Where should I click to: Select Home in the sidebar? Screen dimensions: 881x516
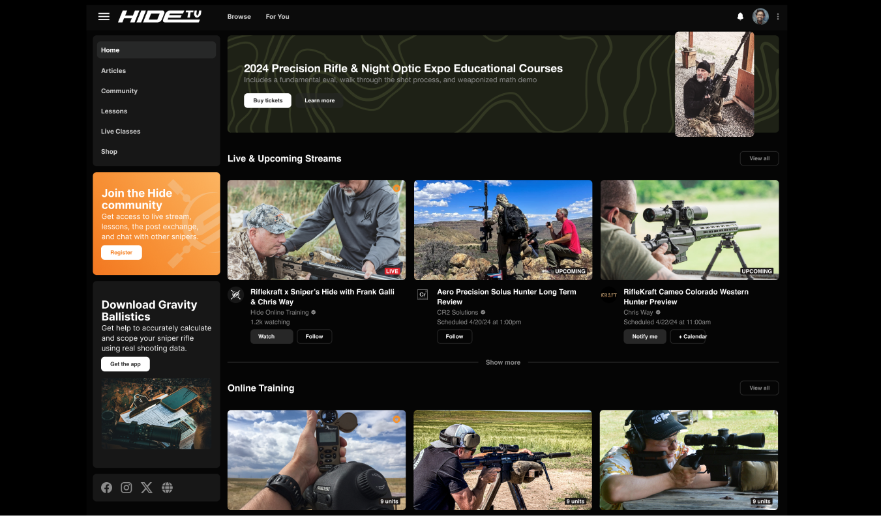157,50
